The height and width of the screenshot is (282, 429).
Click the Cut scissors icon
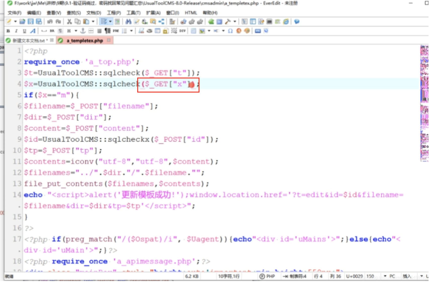point(69,22)
